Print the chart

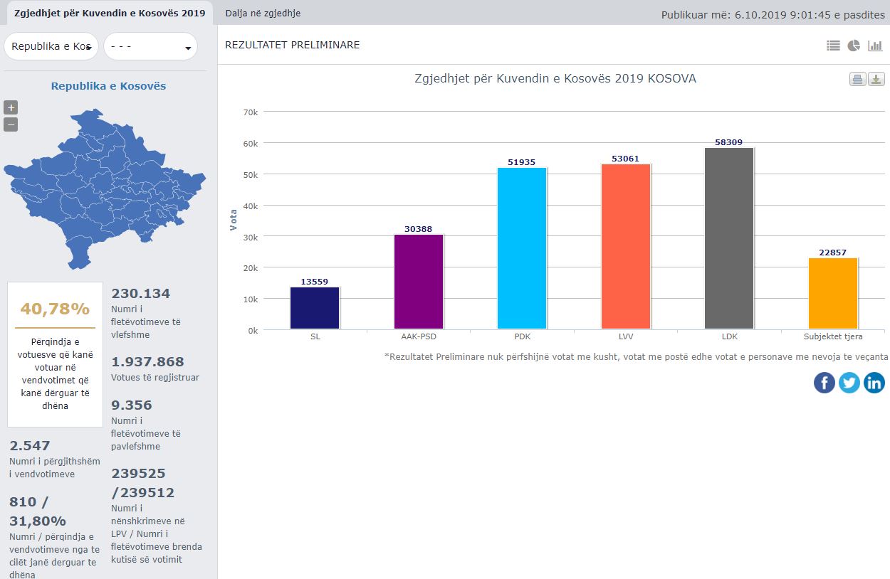857,79
